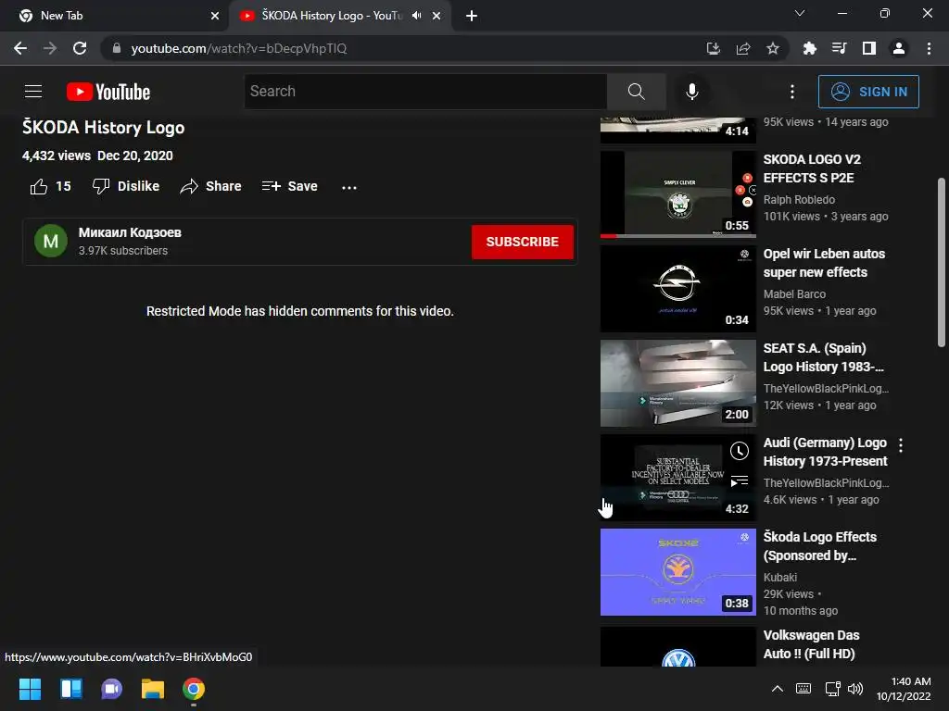949x711 pixels.
Task: Open system volume control
Action: [855, 689]
